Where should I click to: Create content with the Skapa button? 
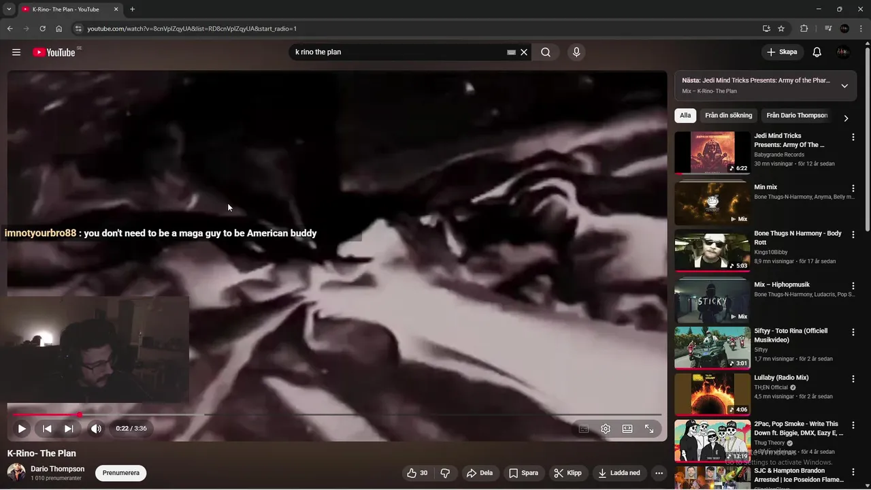point(782,52)
